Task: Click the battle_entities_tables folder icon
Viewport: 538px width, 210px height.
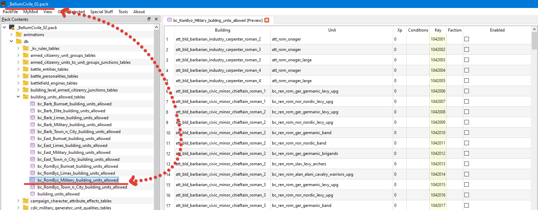Action: point(26,69)
